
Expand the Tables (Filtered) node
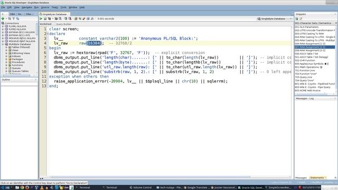6,47
